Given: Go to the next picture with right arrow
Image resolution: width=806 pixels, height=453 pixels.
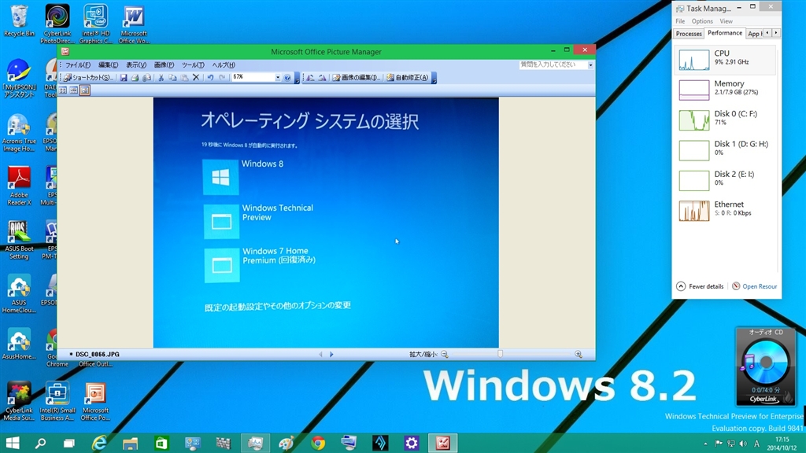Looking at the screenshot, I should tap(331, 355).
